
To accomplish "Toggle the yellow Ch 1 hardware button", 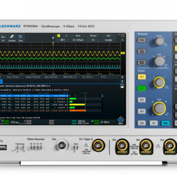I will pyautogui.click(x=142, y=77).
